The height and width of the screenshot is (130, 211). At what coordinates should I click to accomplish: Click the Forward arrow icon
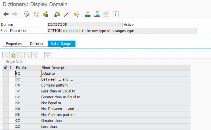[15, 14]
